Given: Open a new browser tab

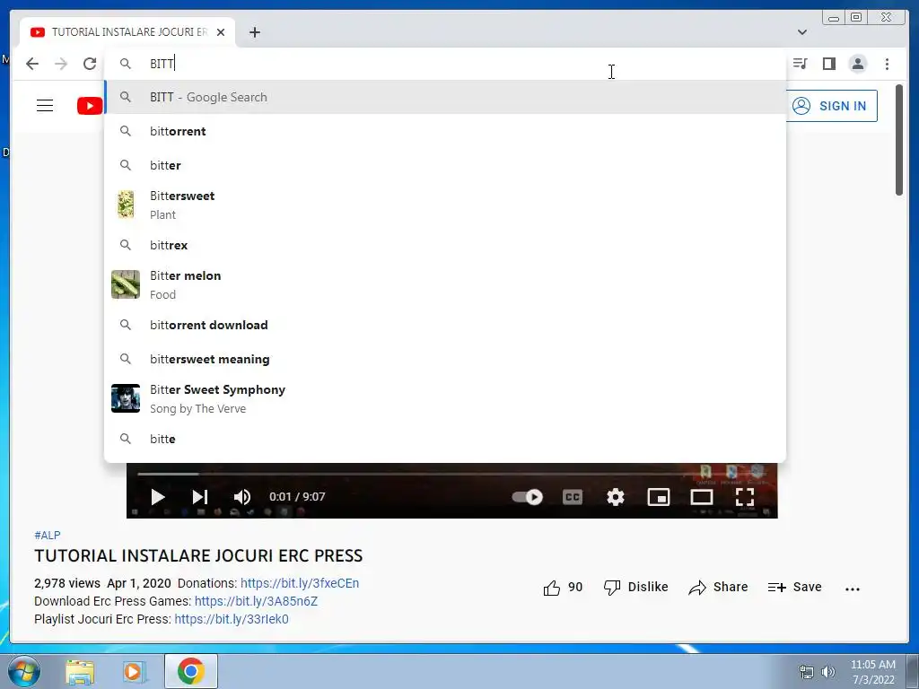Looking at the screenshot, I should point(254,32).
